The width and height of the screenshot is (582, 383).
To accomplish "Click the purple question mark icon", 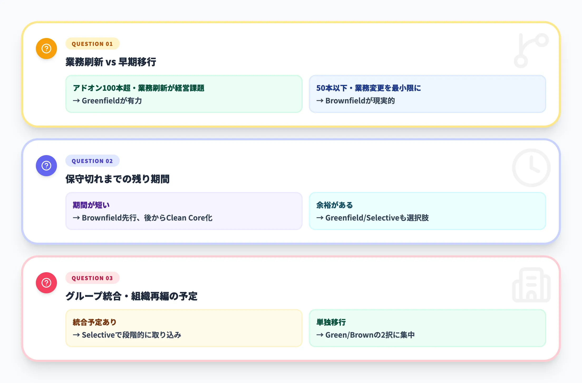I will coord(46,165).
